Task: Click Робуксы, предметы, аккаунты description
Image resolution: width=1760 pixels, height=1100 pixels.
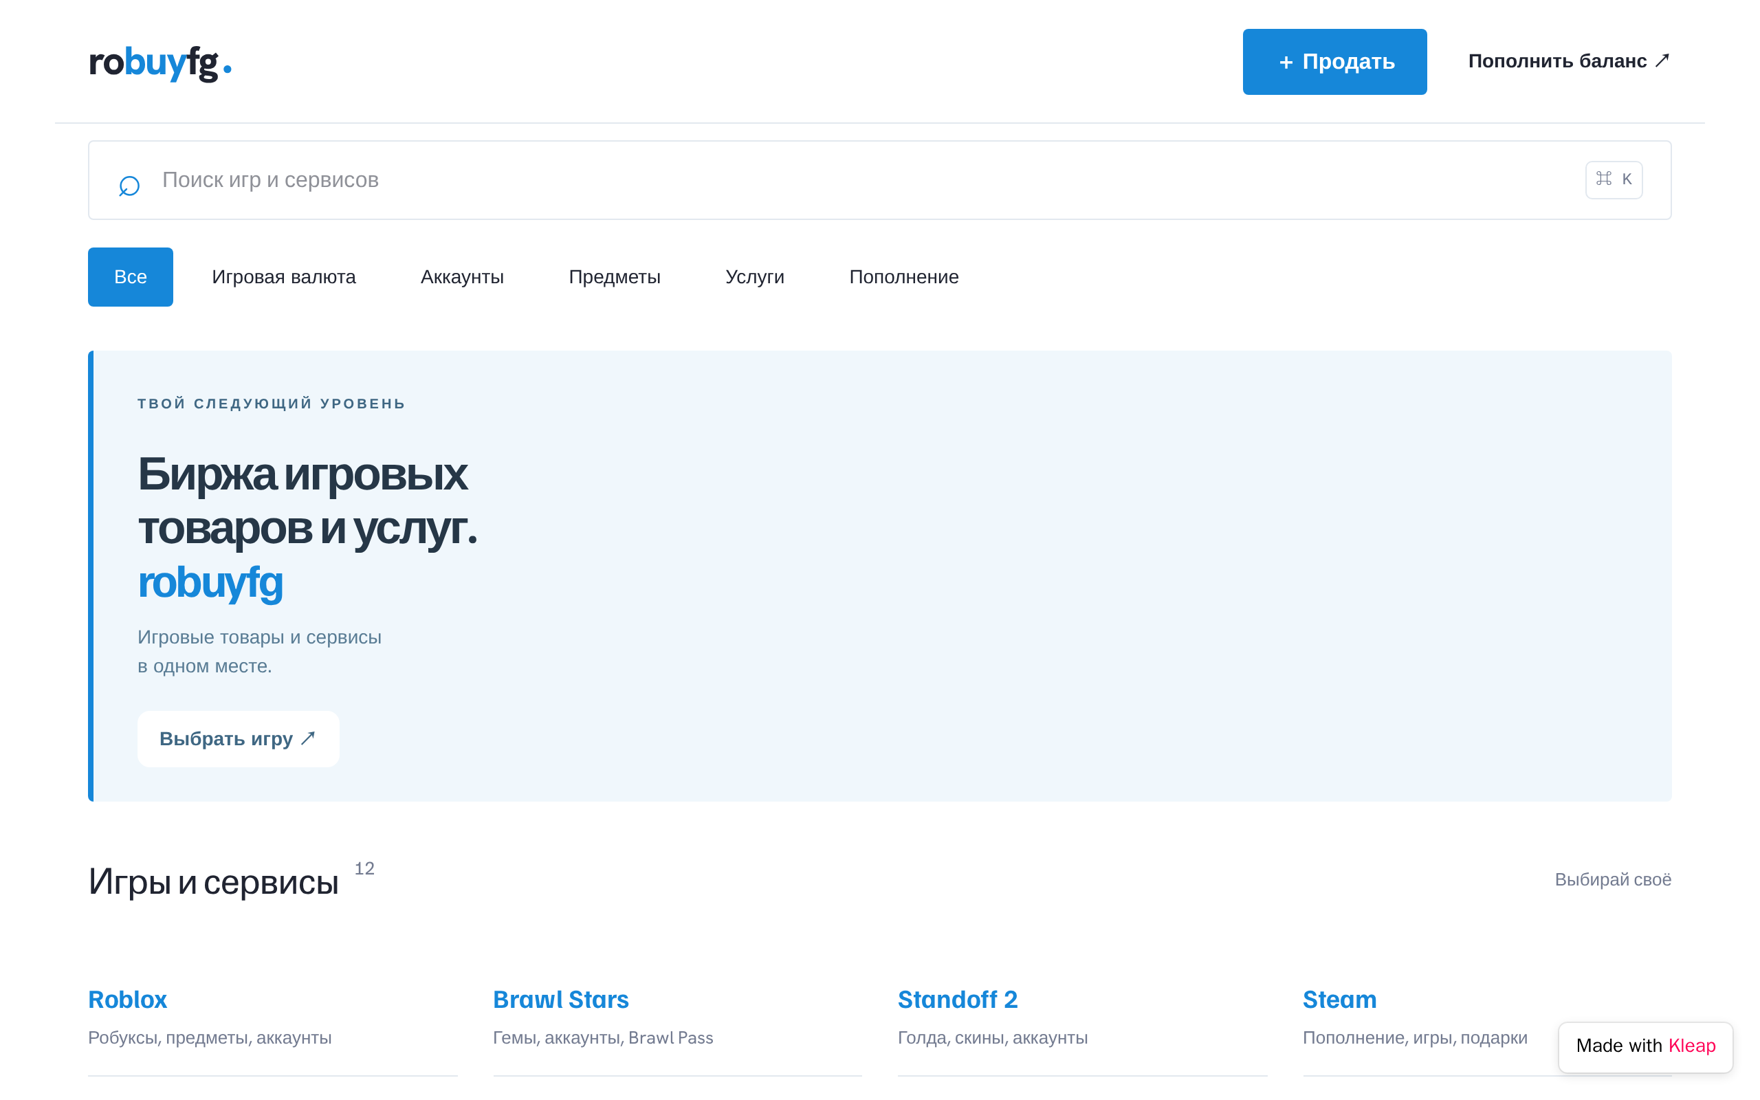Action: 210,1037
